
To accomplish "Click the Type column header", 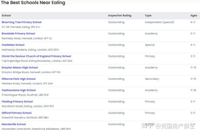I will tap(148, 16).
